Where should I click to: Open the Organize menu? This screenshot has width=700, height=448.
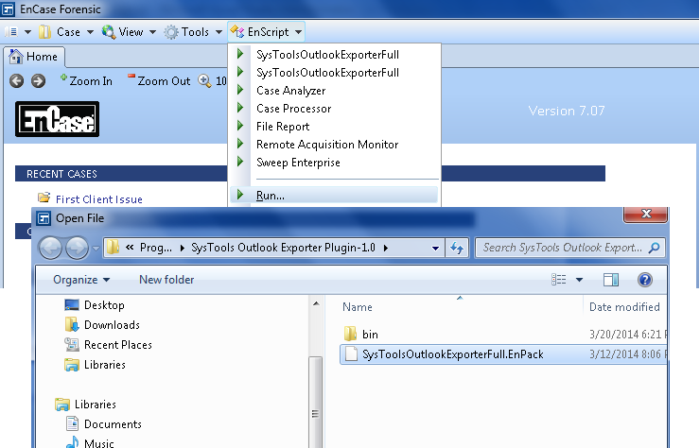(x=81, y=280)
